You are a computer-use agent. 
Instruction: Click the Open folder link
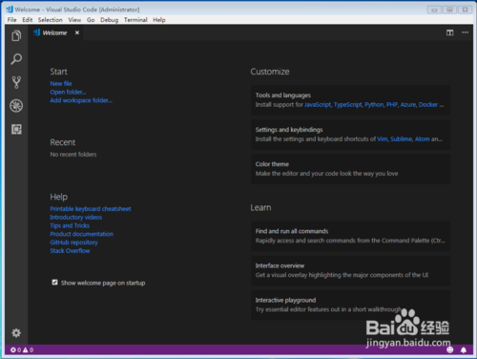(68, 92)
